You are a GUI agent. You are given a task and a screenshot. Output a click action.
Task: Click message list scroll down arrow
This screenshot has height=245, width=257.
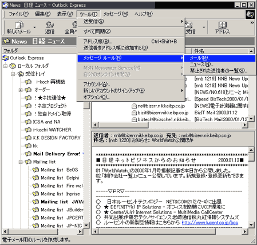pyautogui.click(x=251, y=119)
